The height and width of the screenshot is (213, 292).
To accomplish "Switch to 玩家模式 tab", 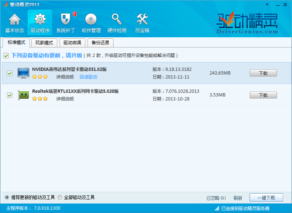I will click(44, 43).
